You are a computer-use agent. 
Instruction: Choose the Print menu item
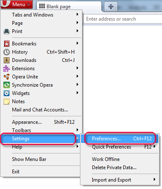point(41,31)
